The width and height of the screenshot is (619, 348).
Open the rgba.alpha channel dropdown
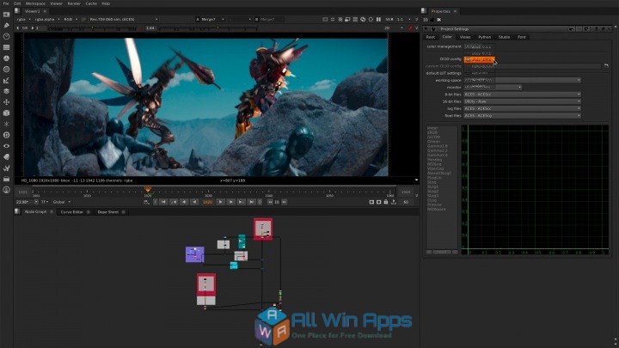tap(47, 19)
